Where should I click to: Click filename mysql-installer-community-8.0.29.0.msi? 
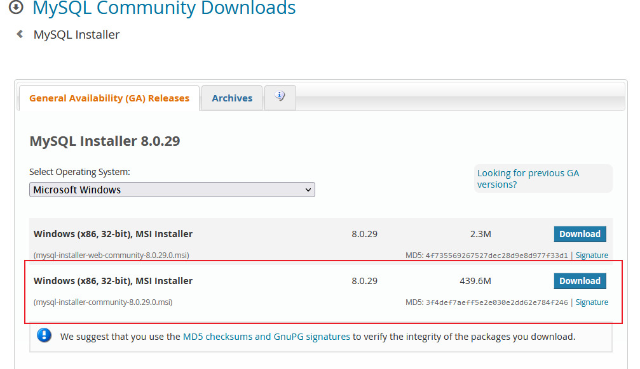click(103, 302)
